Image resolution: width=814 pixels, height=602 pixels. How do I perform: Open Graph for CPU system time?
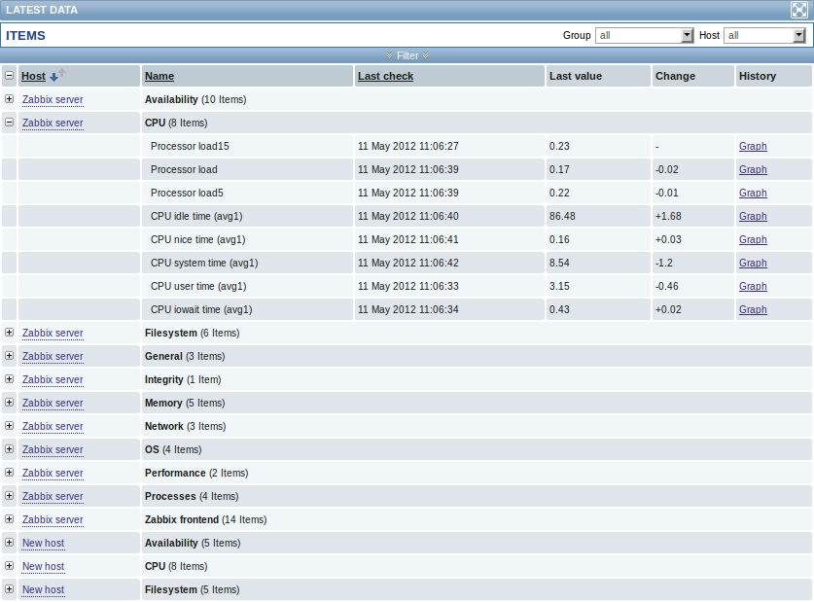coord(753,264)
